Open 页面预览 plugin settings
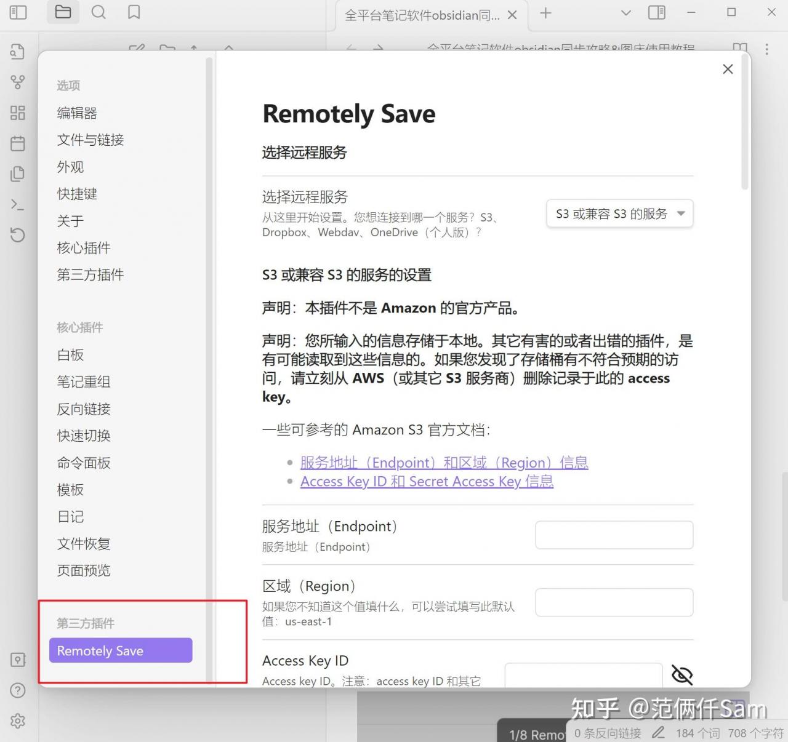Viewport: 788px width, 742px height. point(84,570)
